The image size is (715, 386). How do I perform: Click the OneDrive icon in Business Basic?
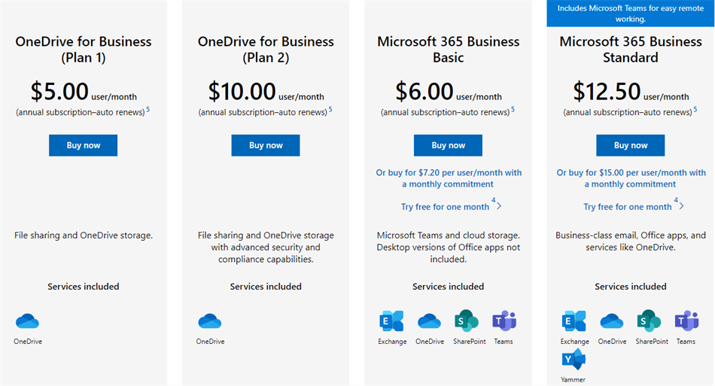(429, 321)
